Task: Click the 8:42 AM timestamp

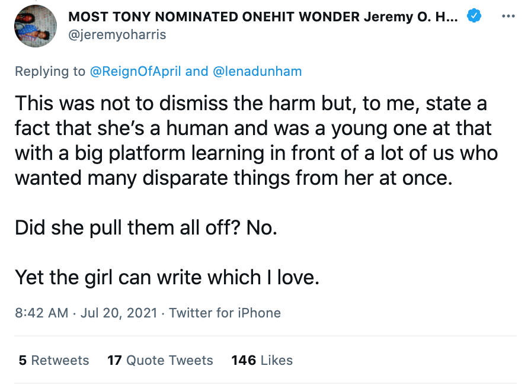Action: 41,313
